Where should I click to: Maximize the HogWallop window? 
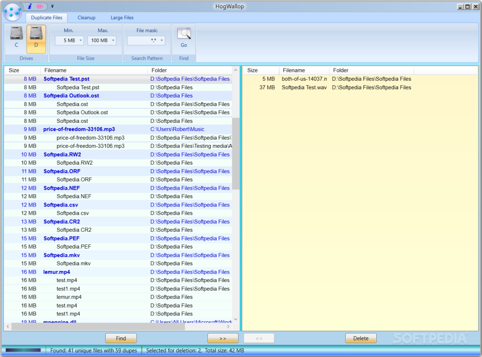pyautogui.click(x=468, y=6)
